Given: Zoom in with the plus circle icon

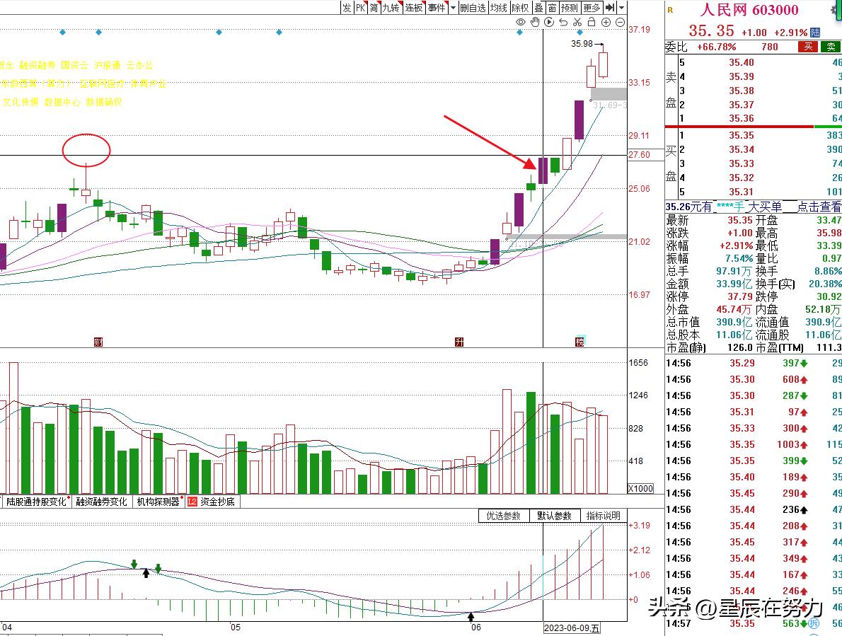Looking at the screenshot, I should coord(606,22).
